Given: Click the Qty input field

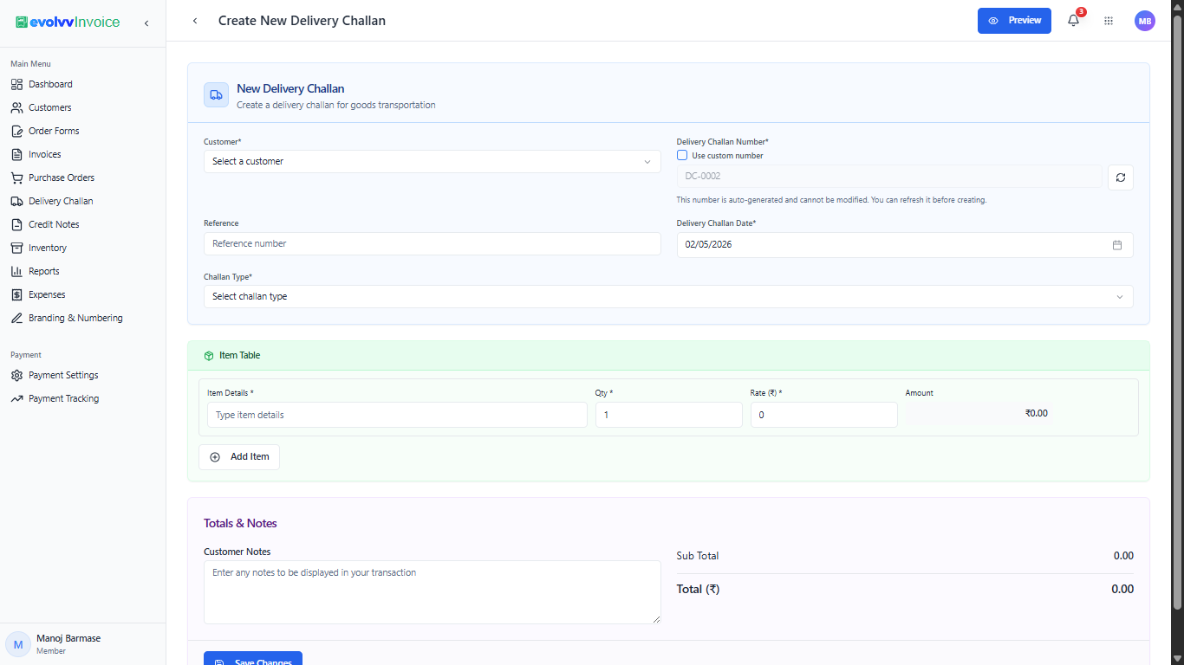Looking at the screenshot, I should tap(669, 415).
